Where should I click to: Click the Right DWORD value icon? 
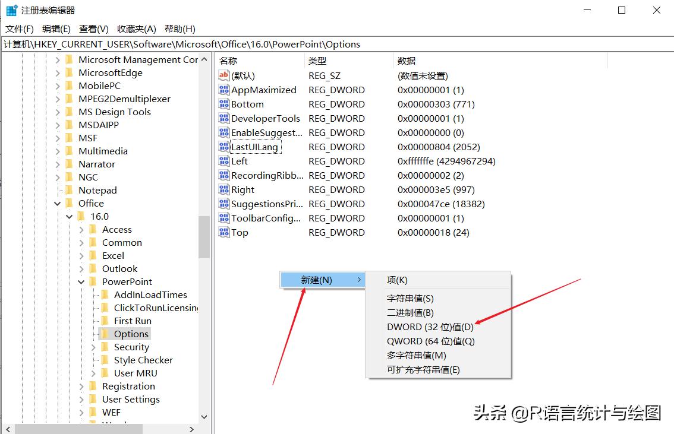click(223, 189)
